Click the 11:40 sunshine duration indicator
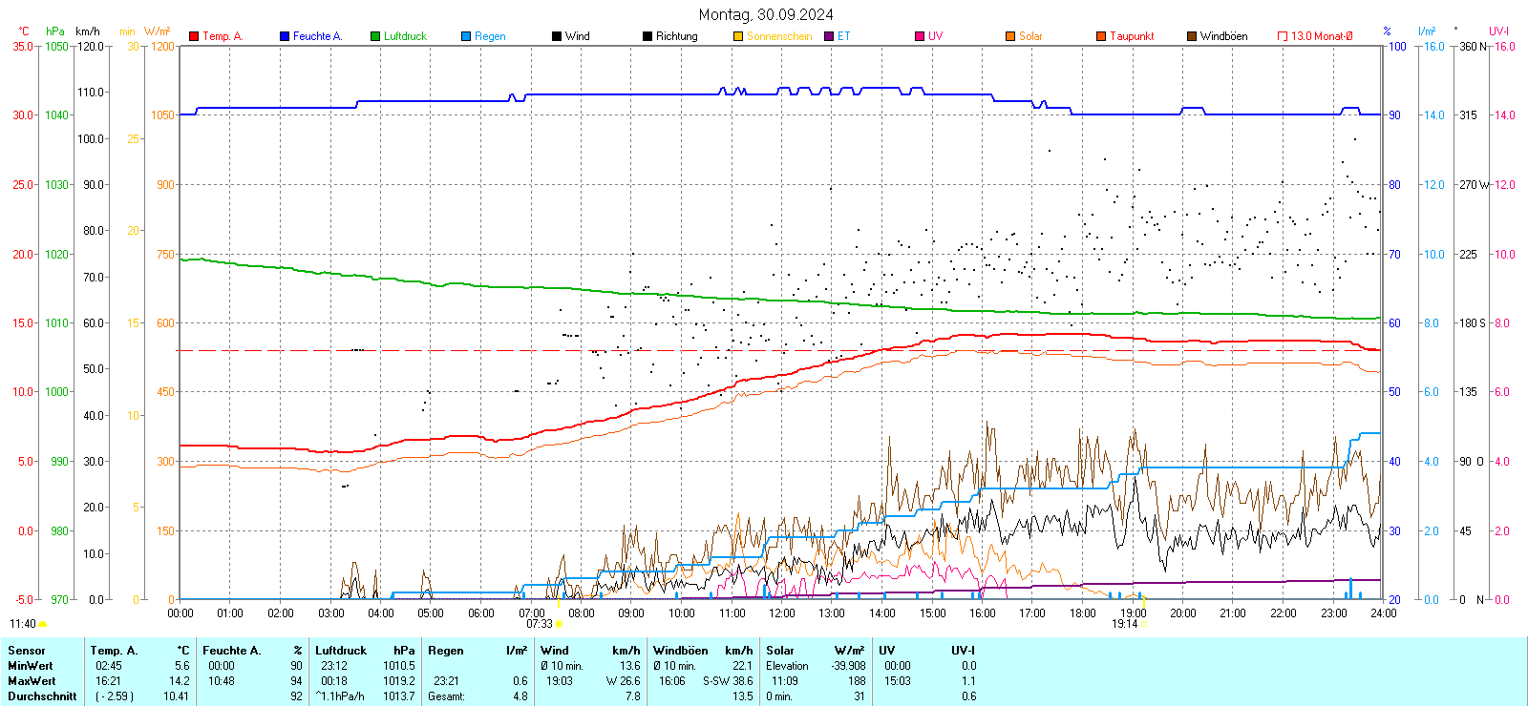This screenshot has height=706, width=1528. pos(23,624)
